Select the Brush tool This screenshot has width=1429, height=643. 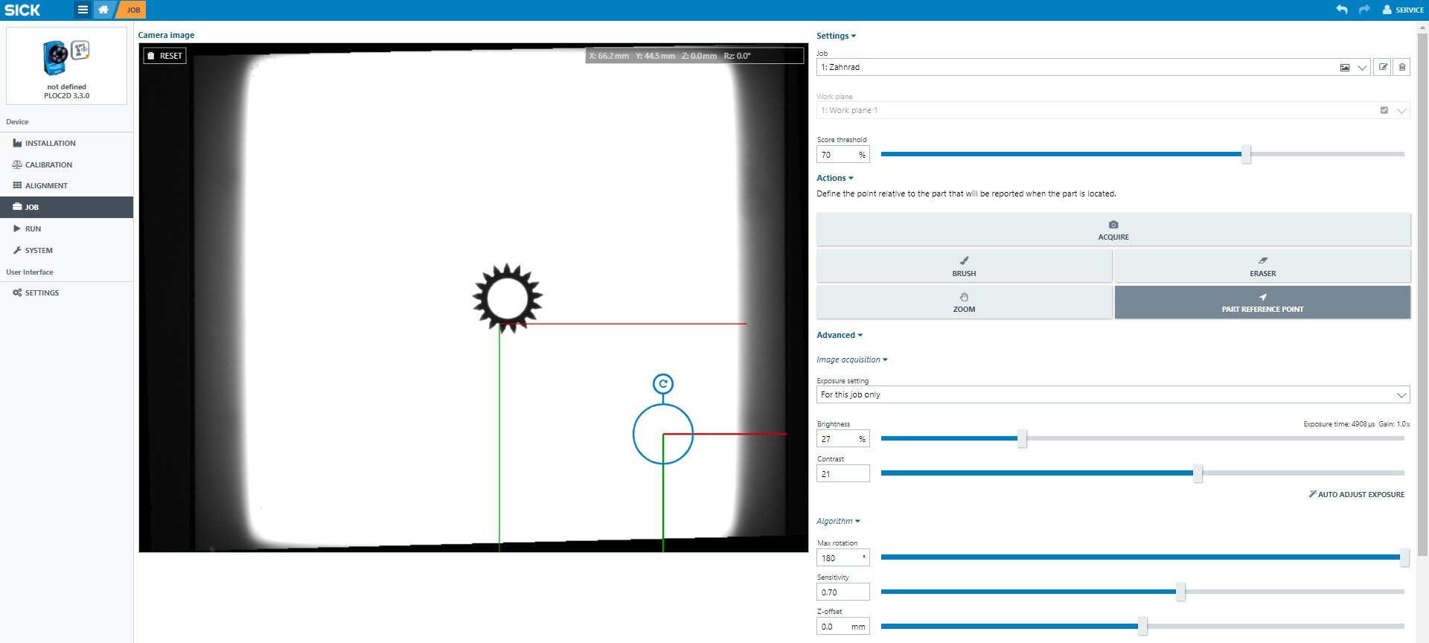tap(964, 266)
